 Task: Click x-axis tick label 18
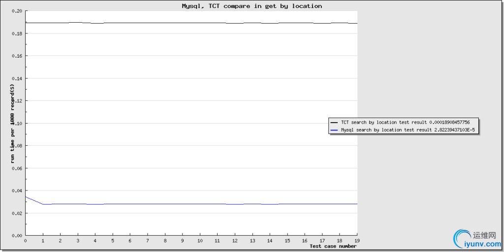click(340, 240)
